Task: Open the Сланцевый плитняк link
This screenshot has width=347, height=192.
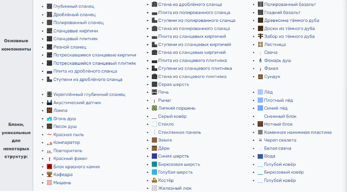Action: click(x=75, y=39)
